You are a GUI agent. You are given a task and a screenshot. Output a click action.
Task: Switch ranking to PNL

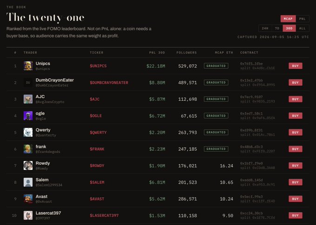pyautogui.click(x=303, y=19)
